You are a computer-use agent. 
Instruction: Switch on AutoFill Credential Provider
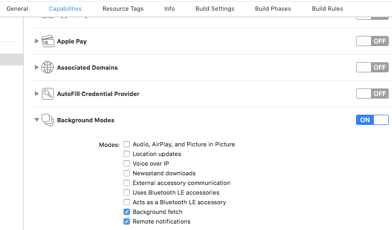(372, 94)
